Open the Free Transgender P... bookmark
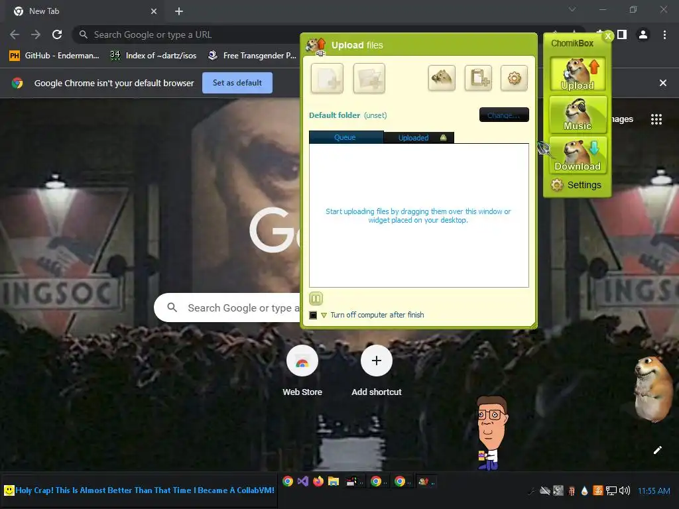This screenshot has width=679, height=509. [x=252, y=56]
